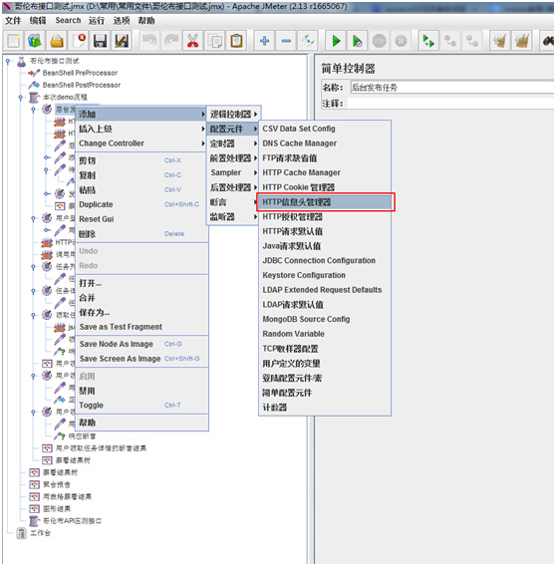This screenshot has width=556, height=566.
Task: Start the test with green play icon
Action: [336, 41]
